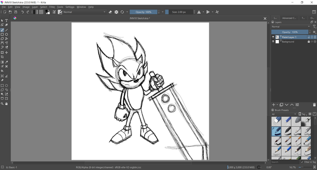The height and width of the screenshot is (170, 317).
Task: Select the Measure tool
Action: (x=7, y=76)
